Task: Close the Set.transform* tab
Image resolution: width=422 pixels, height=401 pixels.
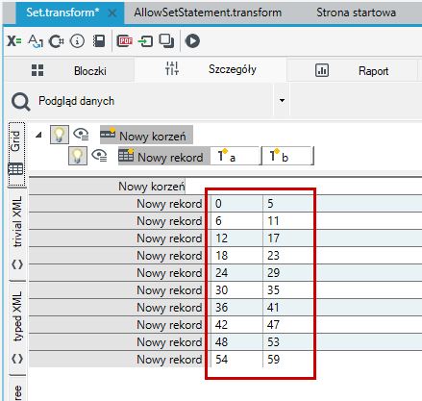Action: [x=112, y=13]
